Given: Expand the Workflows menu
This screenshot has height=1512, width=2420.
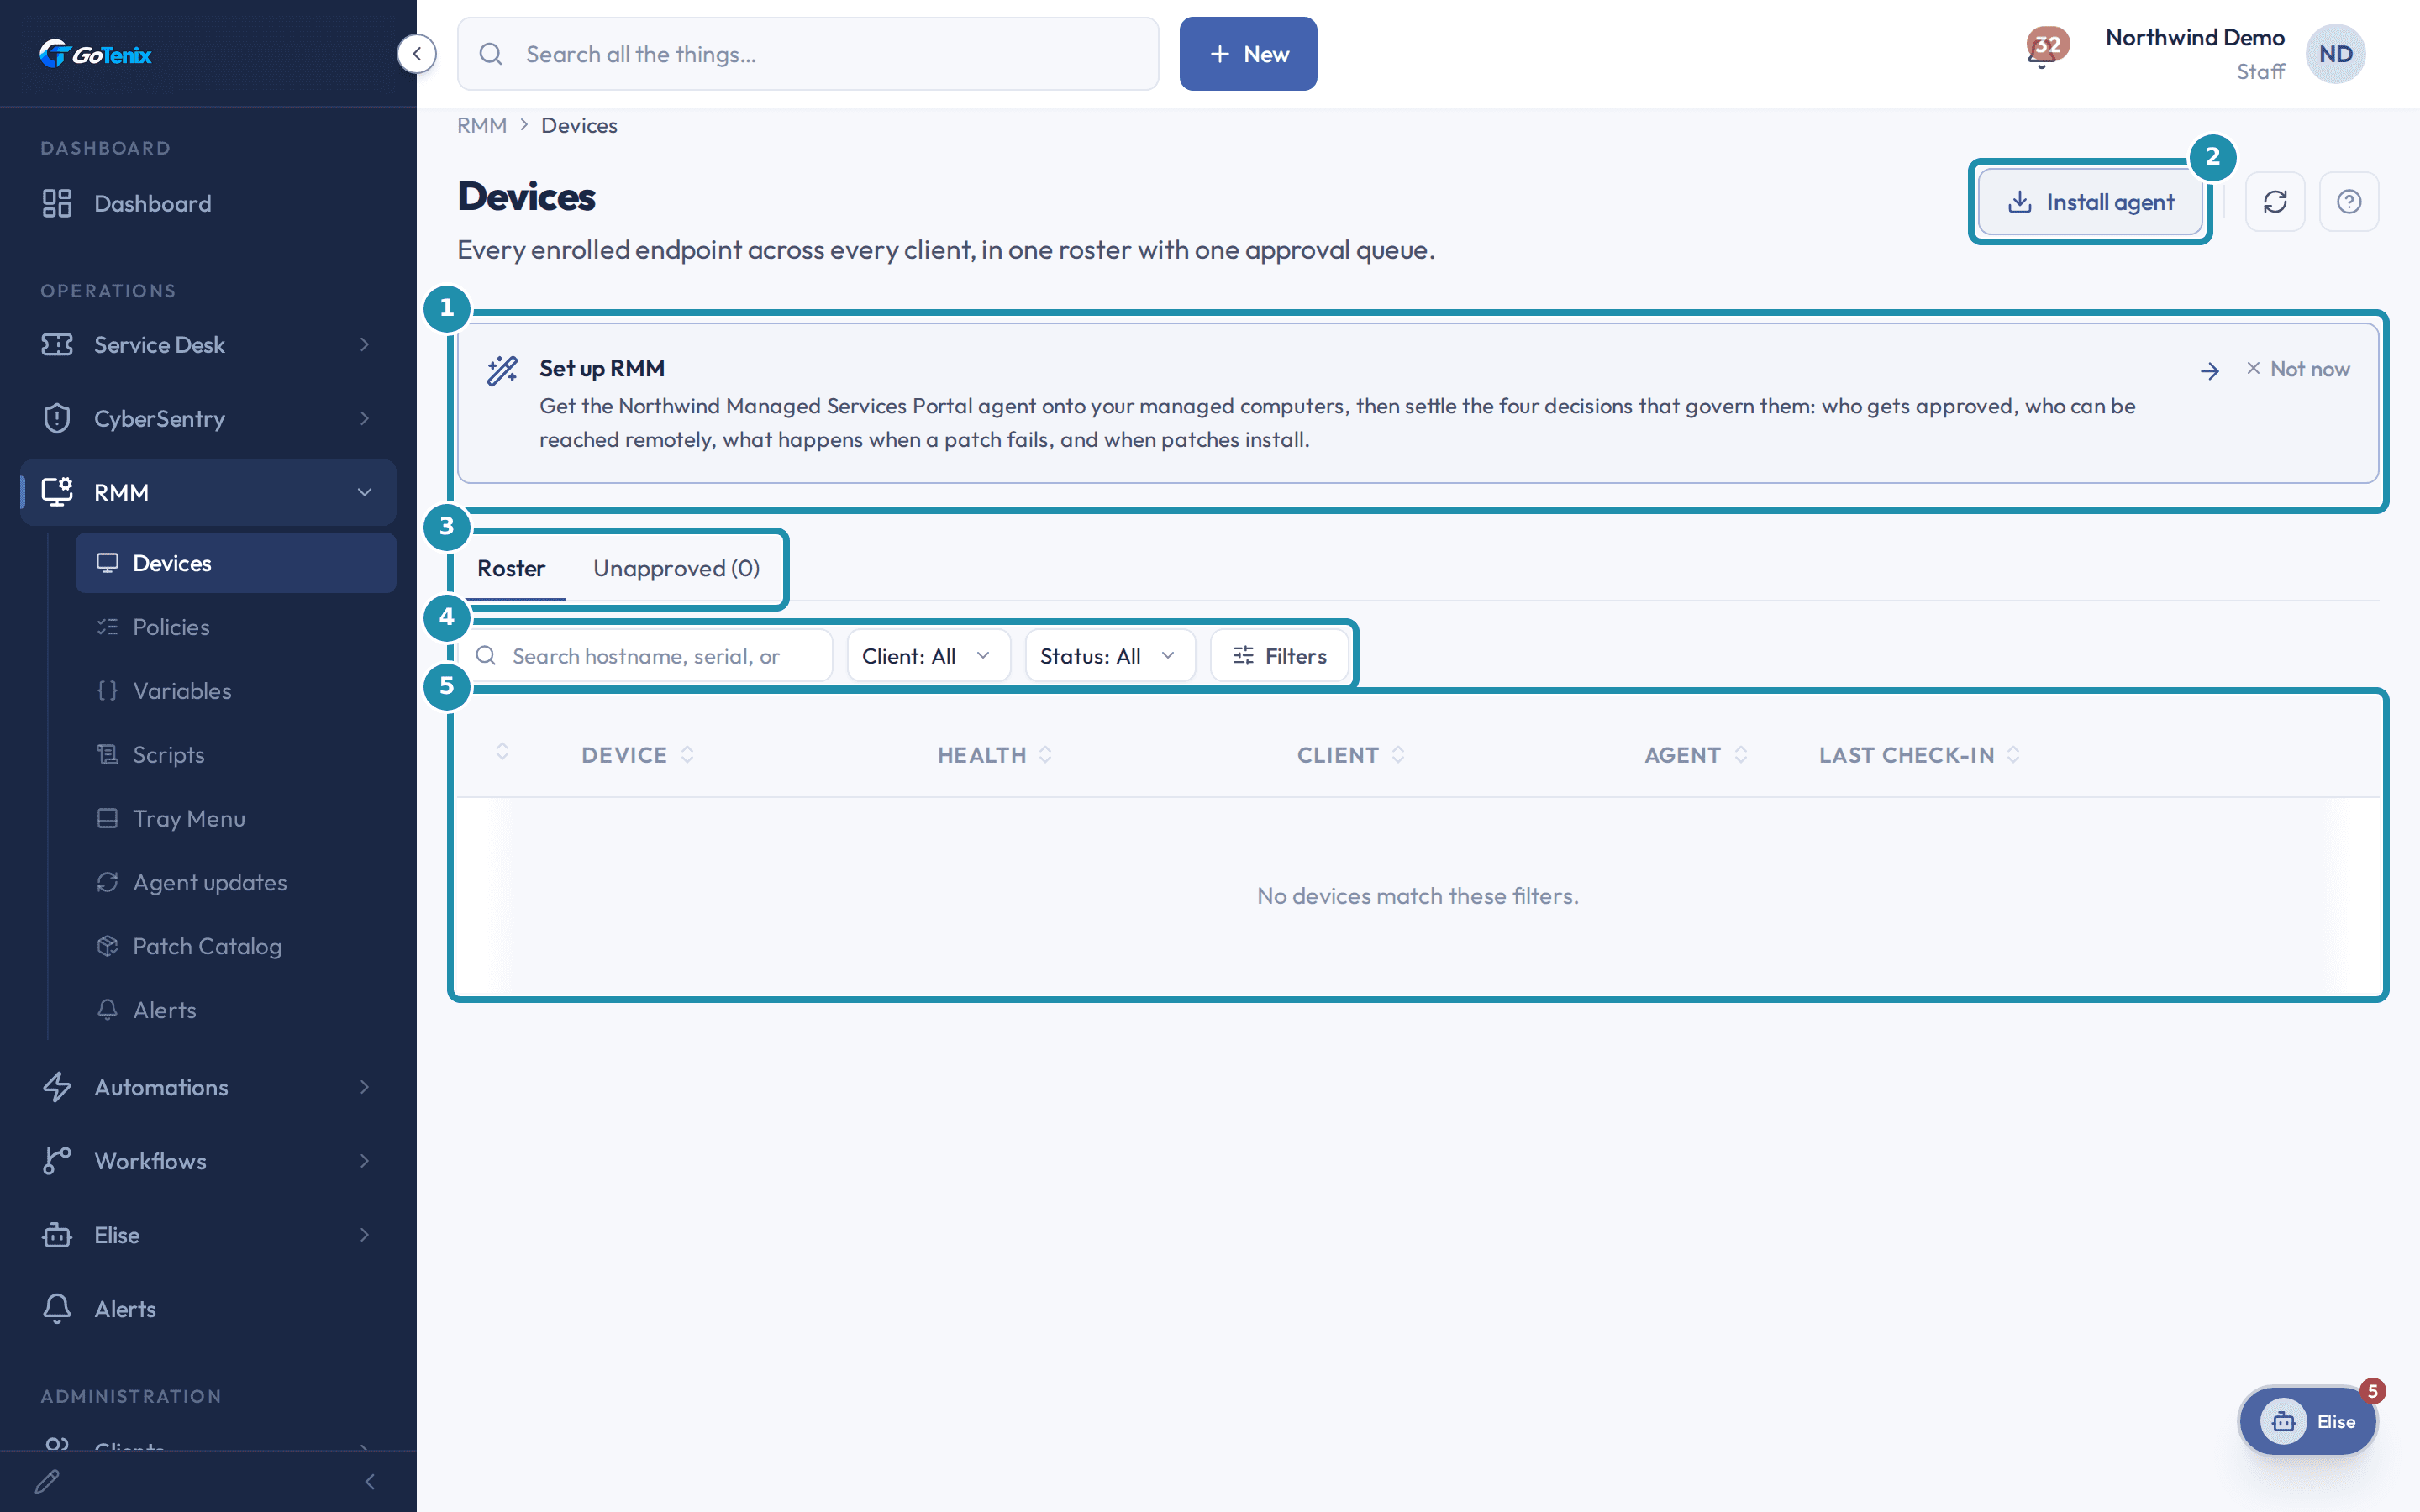Looking at the screenshot, I should (208, 1161).
